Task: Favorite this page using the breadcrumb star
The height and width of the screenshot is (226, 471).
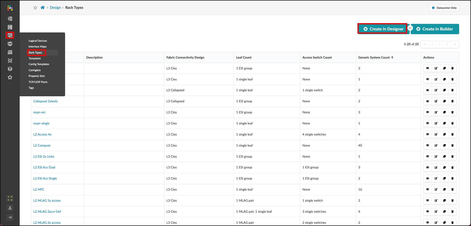Action: [x=35, y=8]
